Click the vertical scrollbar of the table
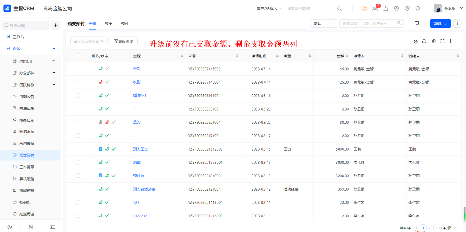The height and width of the screenshot is (232, 466). click(464, 214)
